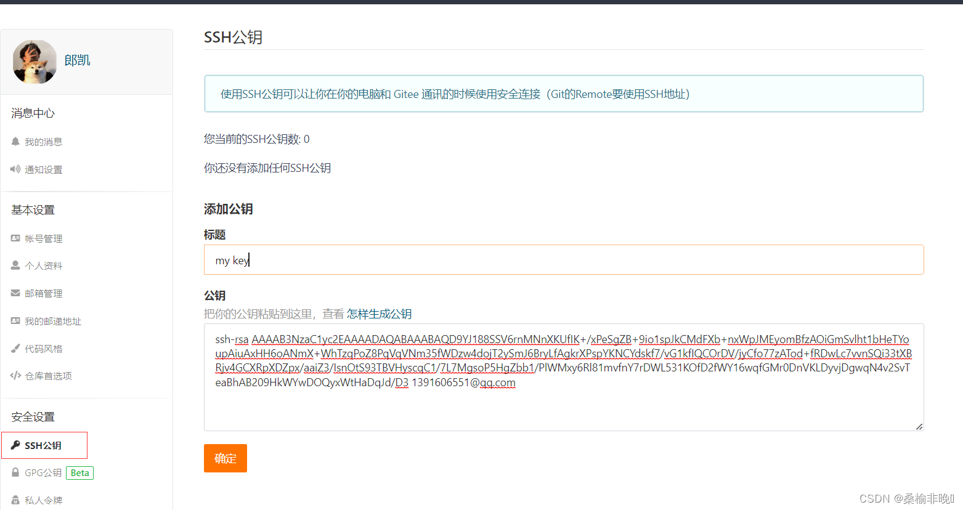
Task: Click the info banner about Gitee SSH connection
Action: pos(564,94)
